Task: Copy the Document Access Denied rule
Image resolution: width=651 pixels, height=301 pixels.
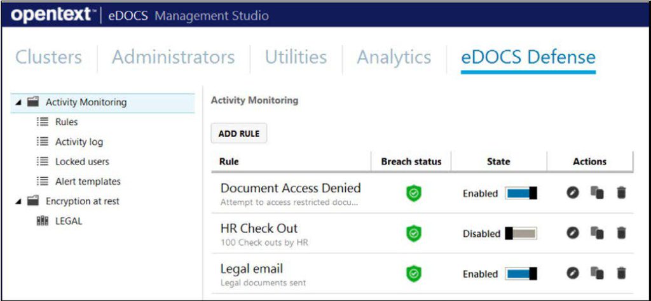Action: point(597,193)
